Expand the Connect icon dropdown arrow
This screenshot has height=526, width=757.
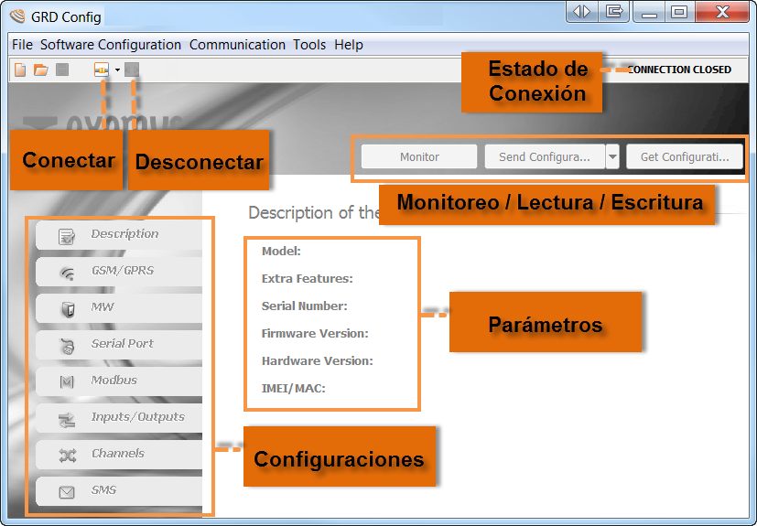(x=117, y=70)
